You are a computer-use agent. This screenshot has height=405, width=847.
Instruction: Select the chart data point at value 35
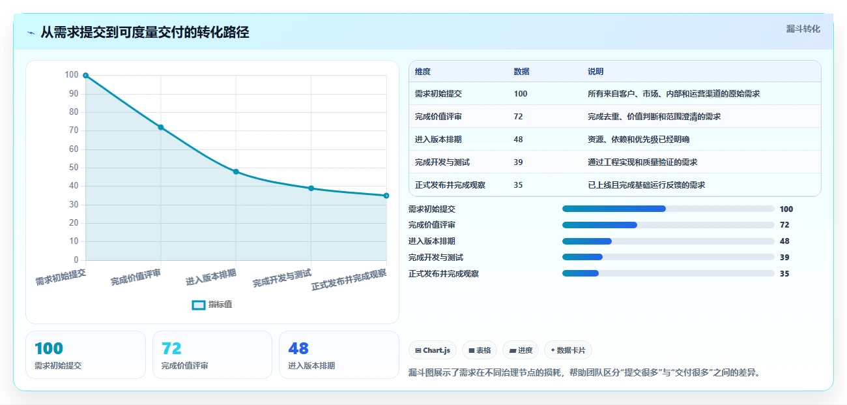coord(386,196)
